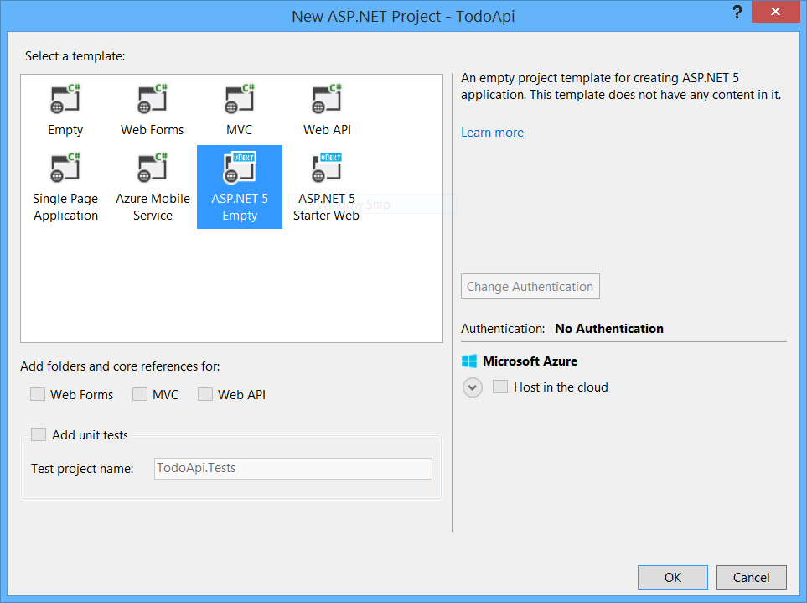
Task: Toggle the Web API references checkbox
Action: pos(204,394)
